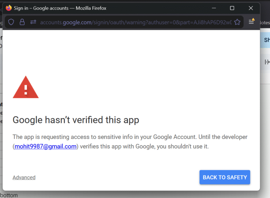Open the Firefox hamburger application menu
The width and height of the screenshot is (270, 198).
coord(251,22)
